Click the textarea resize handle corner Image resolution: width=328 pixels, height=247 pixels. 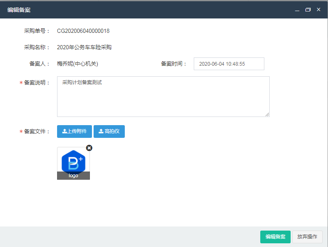pos(267,114)
